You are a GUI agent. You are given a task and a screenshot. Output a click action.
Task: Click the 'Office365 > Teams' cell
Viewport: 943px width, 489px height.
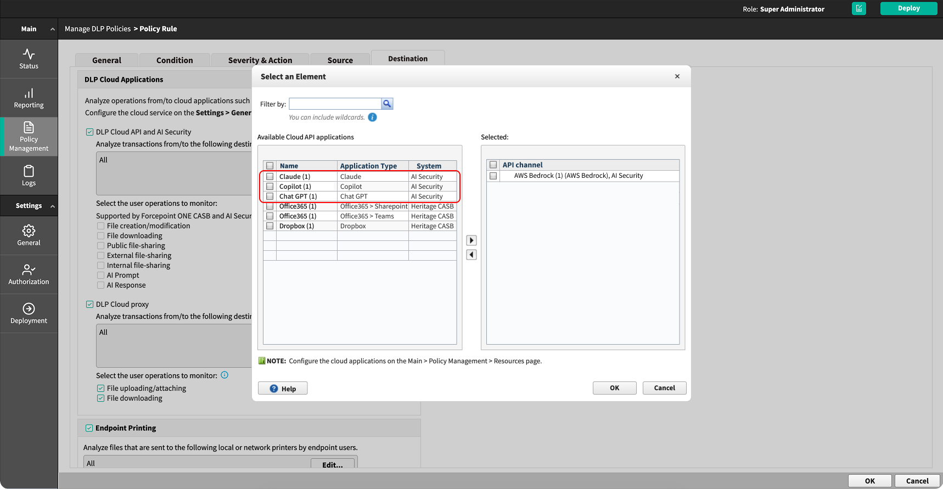[x=373, y=216]
